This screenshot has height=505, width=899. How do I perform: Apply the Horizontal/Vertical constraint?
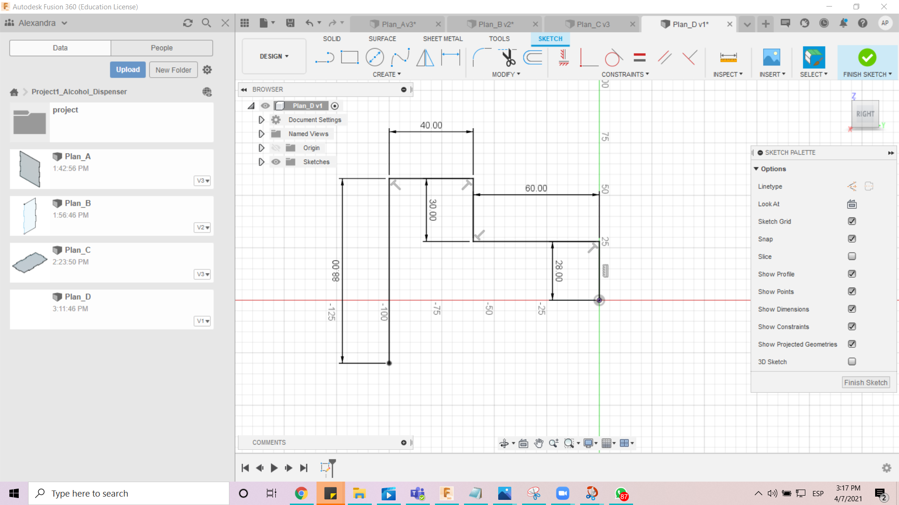coord(564,58)
